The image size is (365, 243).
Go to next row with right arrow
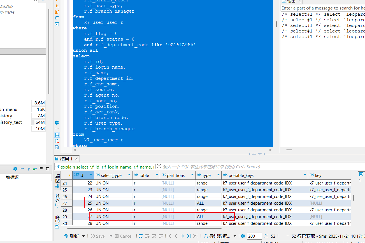(x=182, y=236)
